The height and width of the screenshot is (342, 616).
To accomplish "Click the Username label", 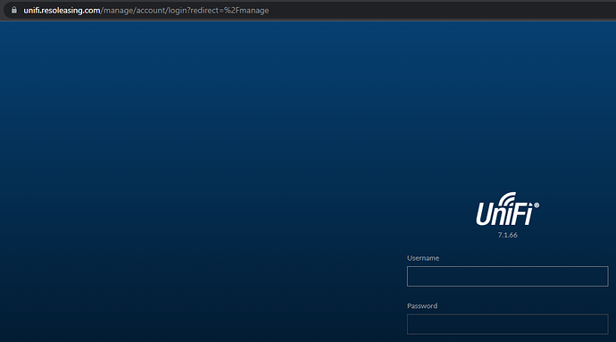I will click(x=423, y=258).
